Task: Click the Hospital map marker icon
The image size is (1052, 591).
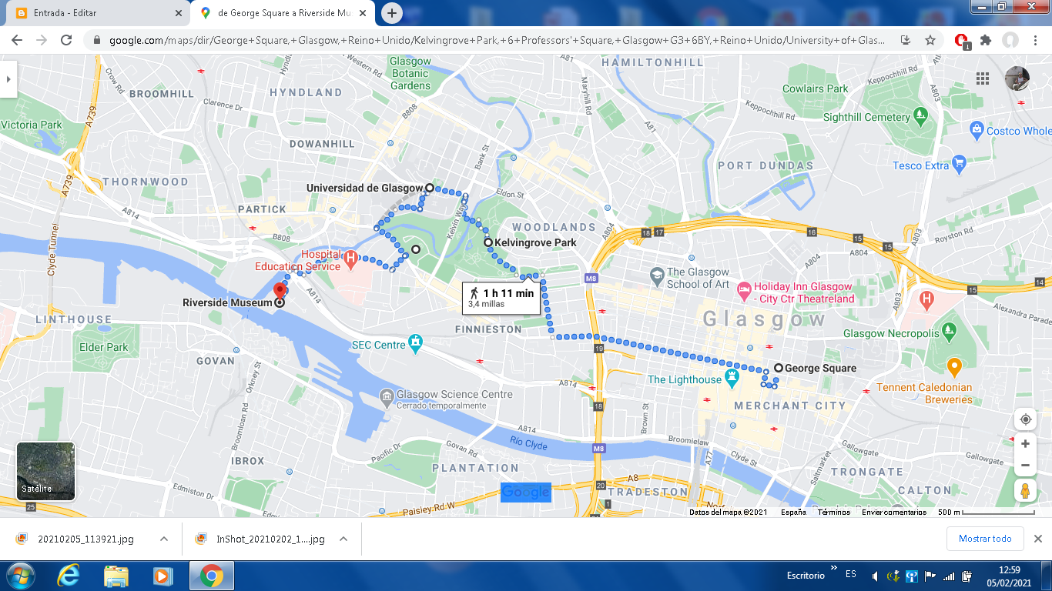Action: click(x=350, y=259)
